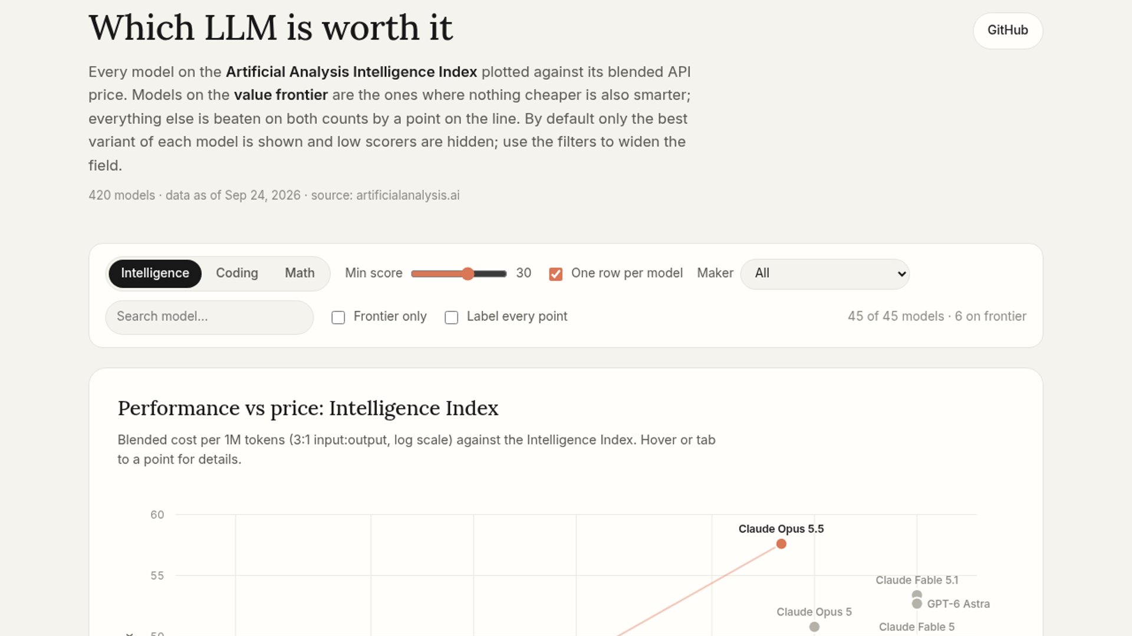Open the GitHub link button
The width and height of the screenshot is (1132, 636).
pos(1008,31)
